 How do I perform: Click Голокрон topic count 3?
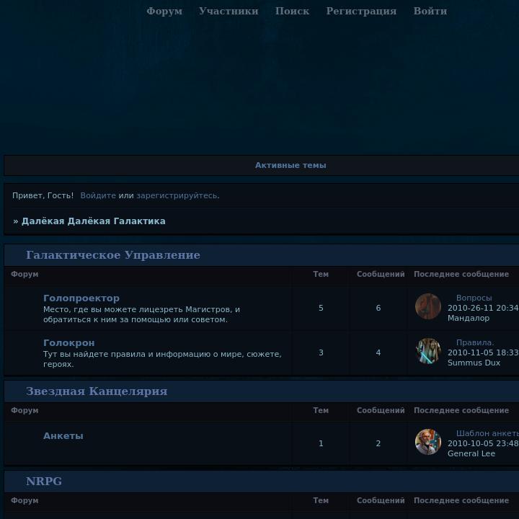click(321, 352)
